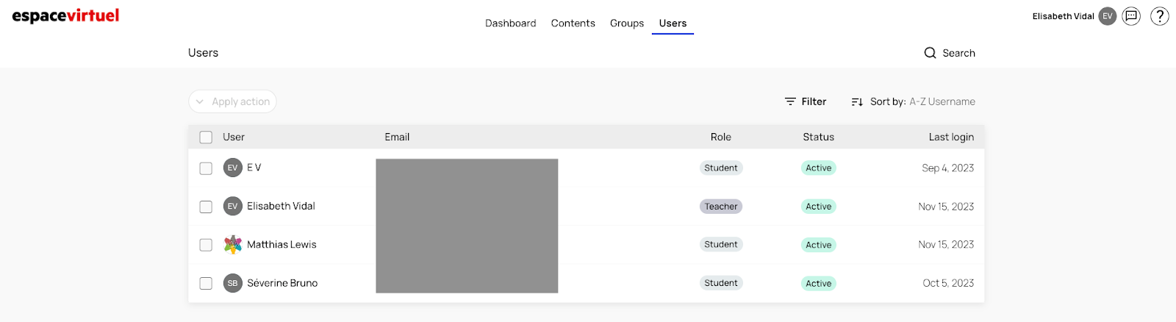The height and width of the screenshot is (322, 1176).
Task: Open the A-Z Username sort dropdown
Action: point(942,101)
